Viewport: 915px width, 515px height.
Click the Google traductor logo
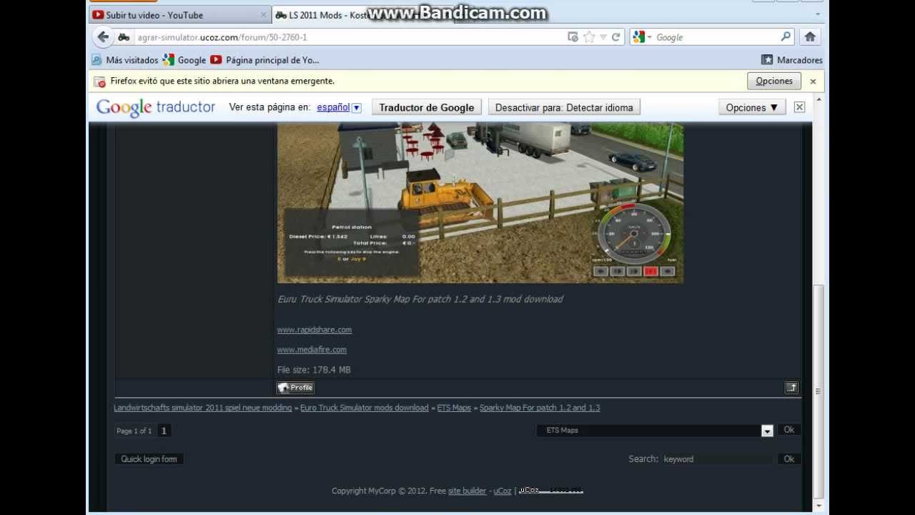tap(156, 107)
